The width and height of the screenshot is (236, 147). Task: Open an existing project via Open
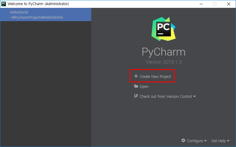(144, 86)
